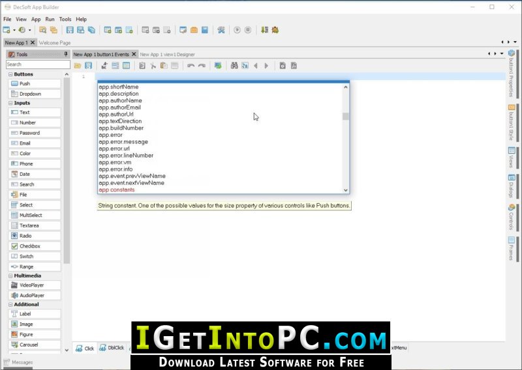Image resolution: width=522 pixels, height=370 pixels.
Task: Click the stacked-disks save all icon
Action: pyautogui.click(x=91, y=30)
